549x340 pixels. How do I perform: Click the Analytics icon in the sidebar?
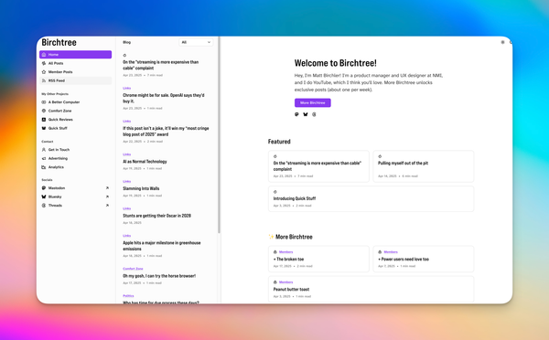point(44,167)
